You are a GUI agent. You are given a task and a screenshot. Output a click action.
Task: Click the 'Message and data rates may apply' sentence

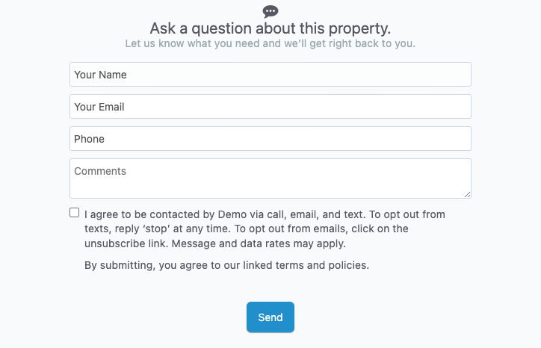pyautogui.click(x=259, y=243)
